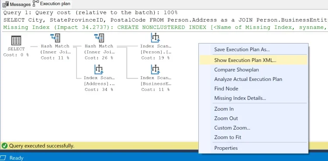The image size is (328, 161).
Task: Open Missing Index Details...
Action: (253, 98)
